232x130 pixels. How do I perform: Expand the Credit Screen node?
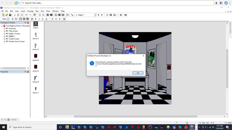pos(4,39)
